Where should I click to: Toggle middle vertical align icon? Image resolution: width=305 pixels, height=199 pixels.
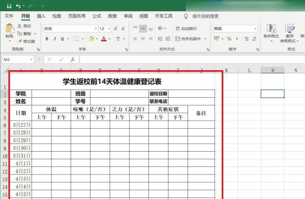pyautogui.click(x=143, y=29)
